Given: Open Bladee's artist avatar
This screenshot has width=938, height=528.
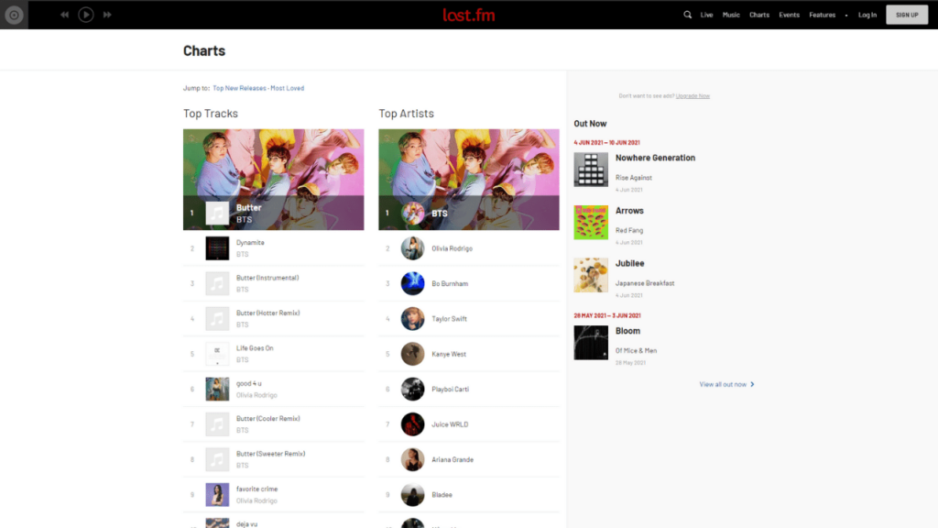Looking at the screenshot, I should 413,495.
